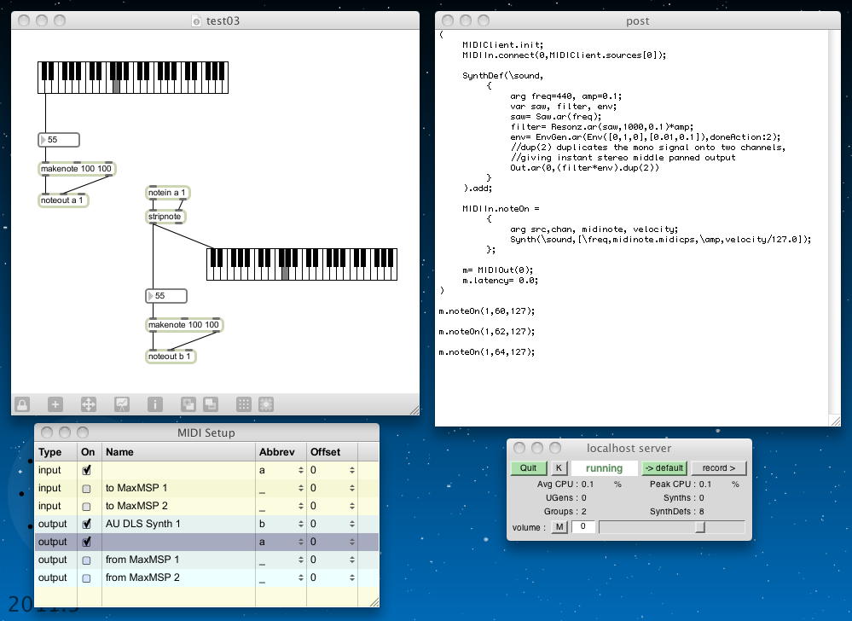Image resolution: width=852 pixels, height=621 pixels.
Task: Click the lower kslider keyboard in test03
Action: tap(302, 264)
